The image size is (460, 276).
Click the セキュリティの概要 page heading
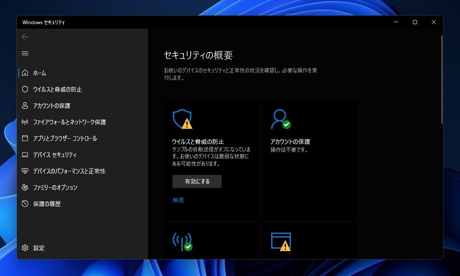198,55
